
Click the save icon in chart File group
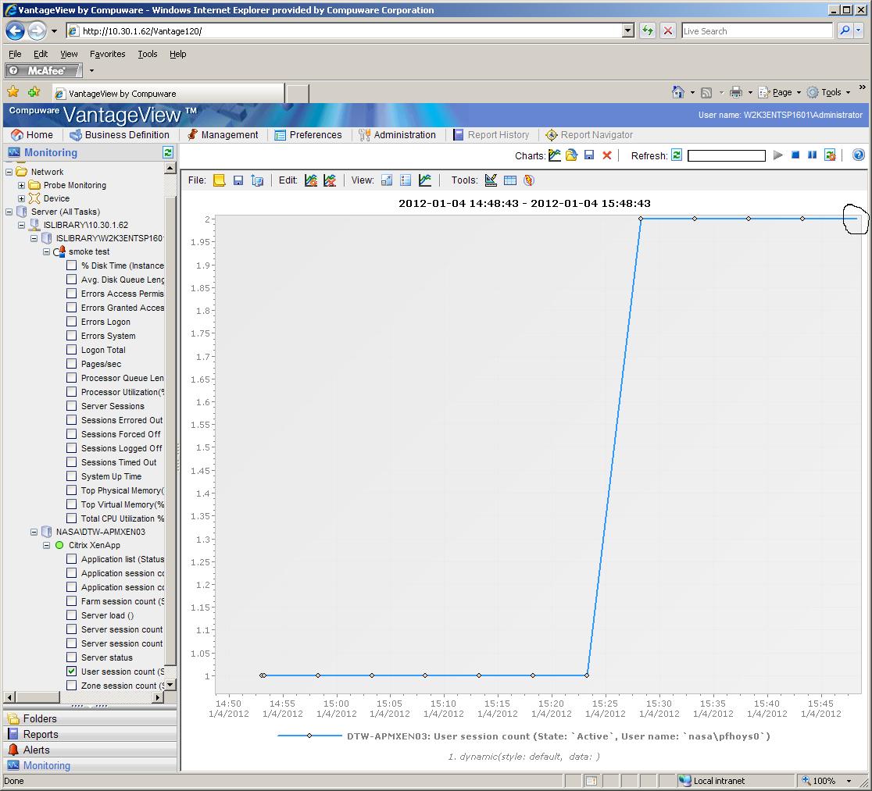pyautogui.click(x=238, y=180)
